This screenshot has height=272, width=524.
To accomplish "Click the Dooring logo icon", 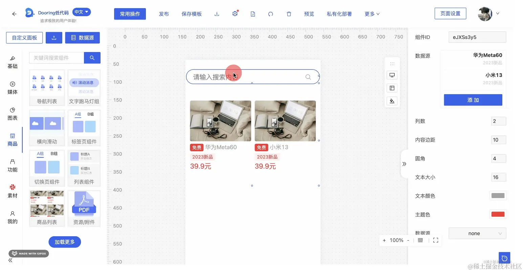I will (30, 13).
